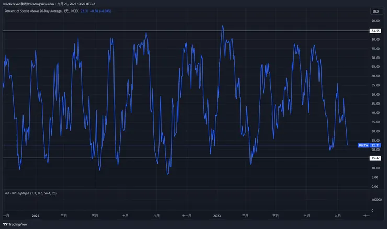387x229 pixels.
Task: Click the Vol - RV Highlight indicator legend
Action: [x=31, y=193]
